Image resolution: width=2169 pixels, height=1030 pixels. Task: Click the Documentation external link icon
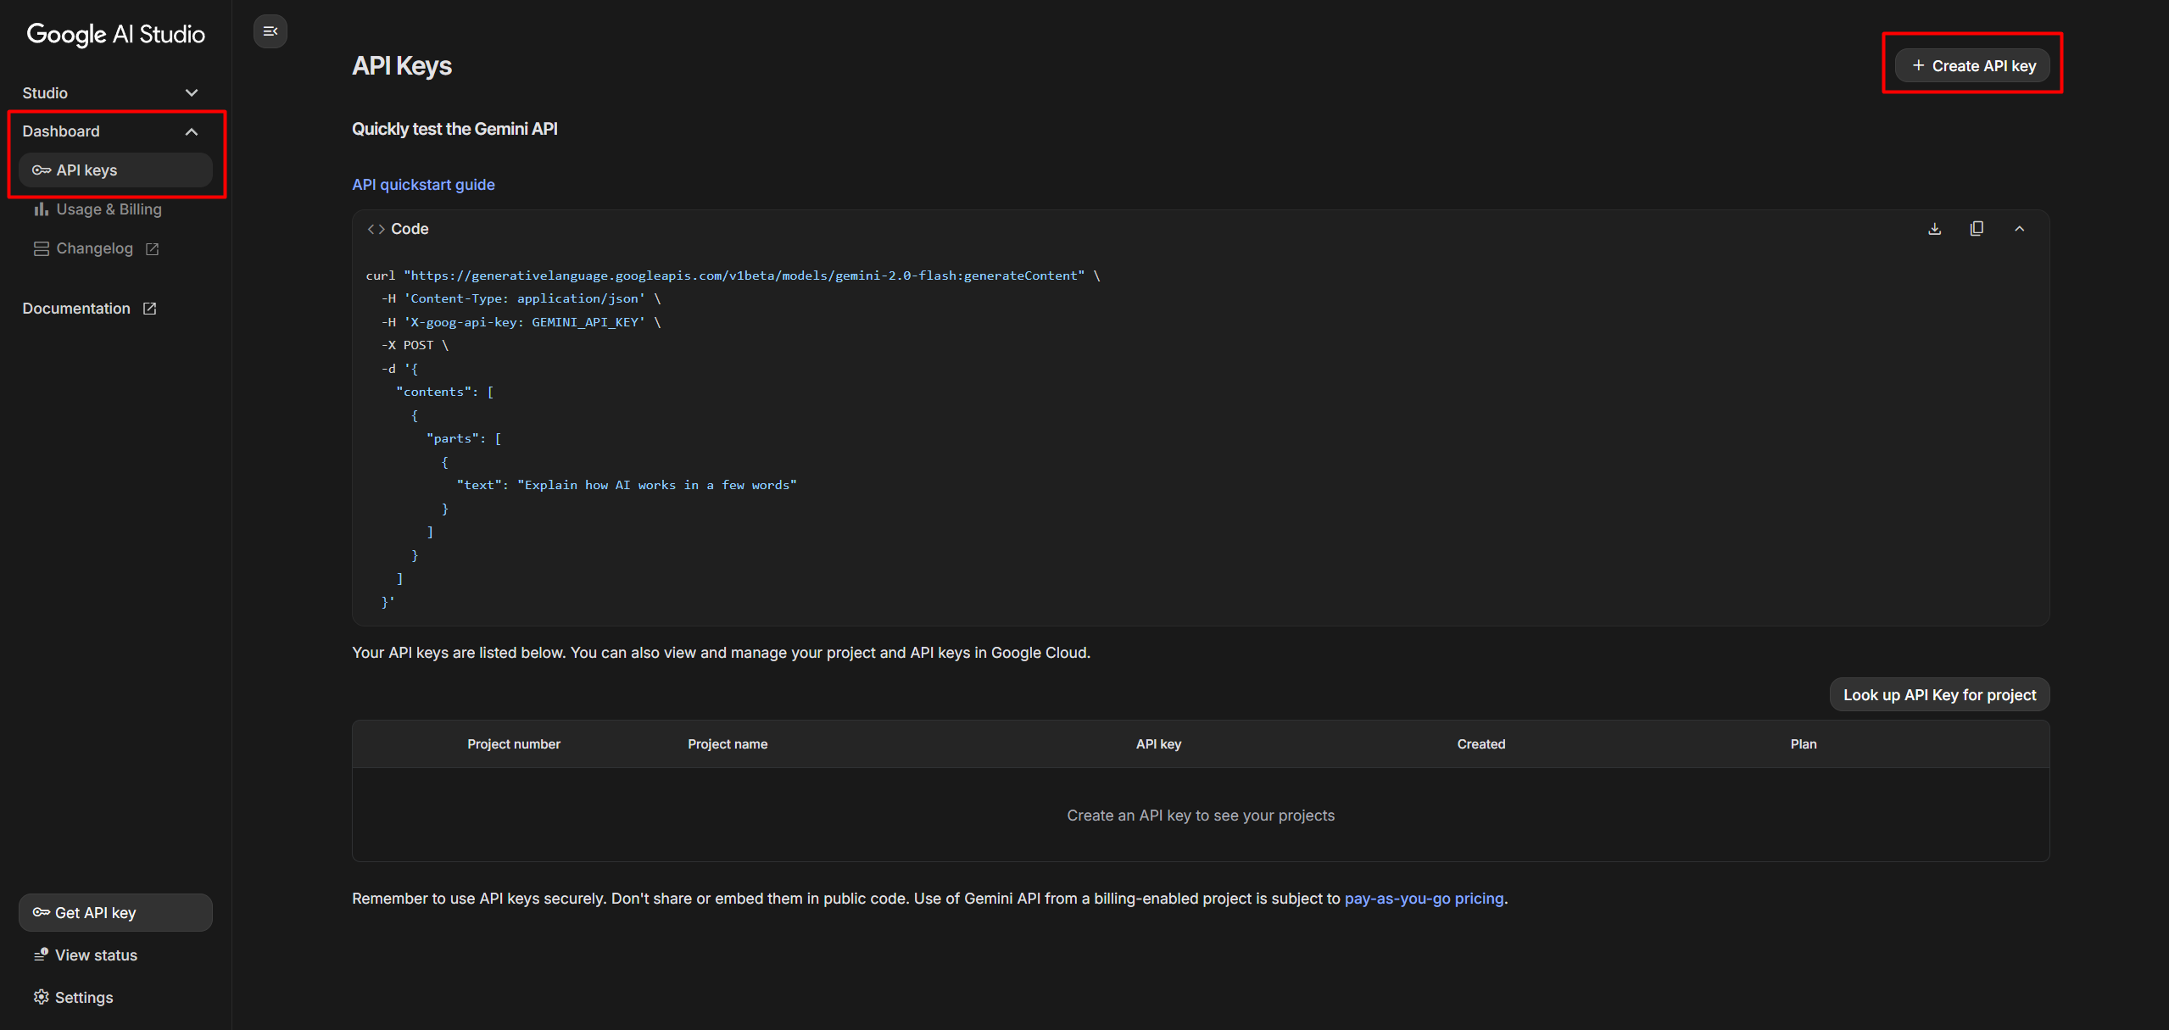(150, 309)
